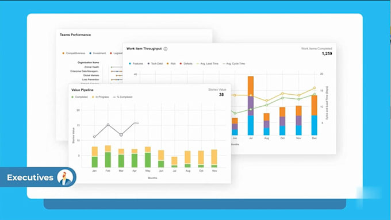Click the Mar stacked bar in Value Pipeline
This screenshot has height=220, width=391.
point(121,158)
